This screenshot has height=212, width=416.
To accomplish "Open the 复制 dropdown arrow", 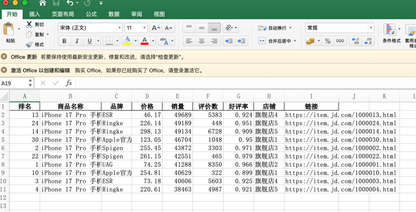I will 48,35.
